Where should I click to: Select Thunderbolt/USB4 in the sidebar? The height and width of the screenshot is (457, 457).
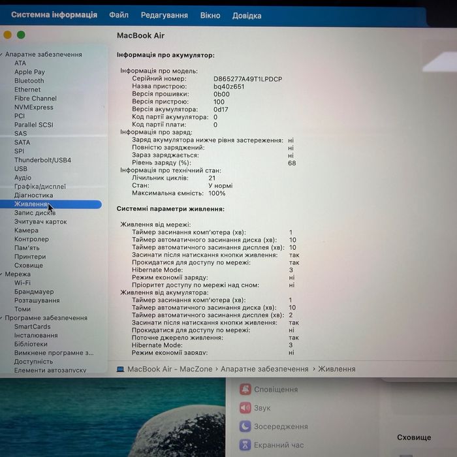click(x=43, y=160)
